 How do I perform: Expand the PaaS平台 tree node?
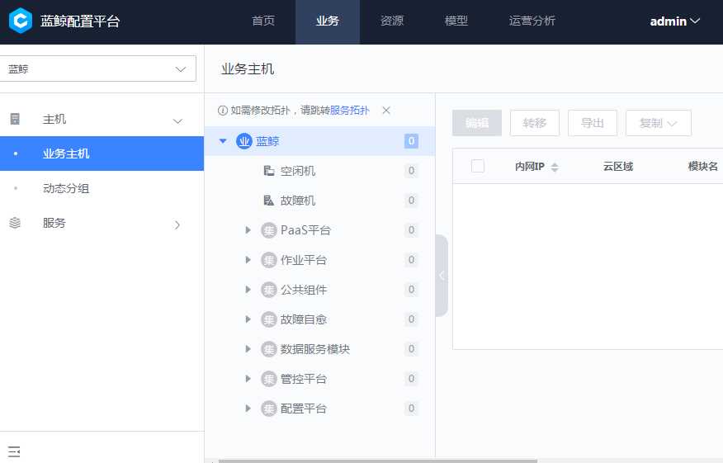248,230
